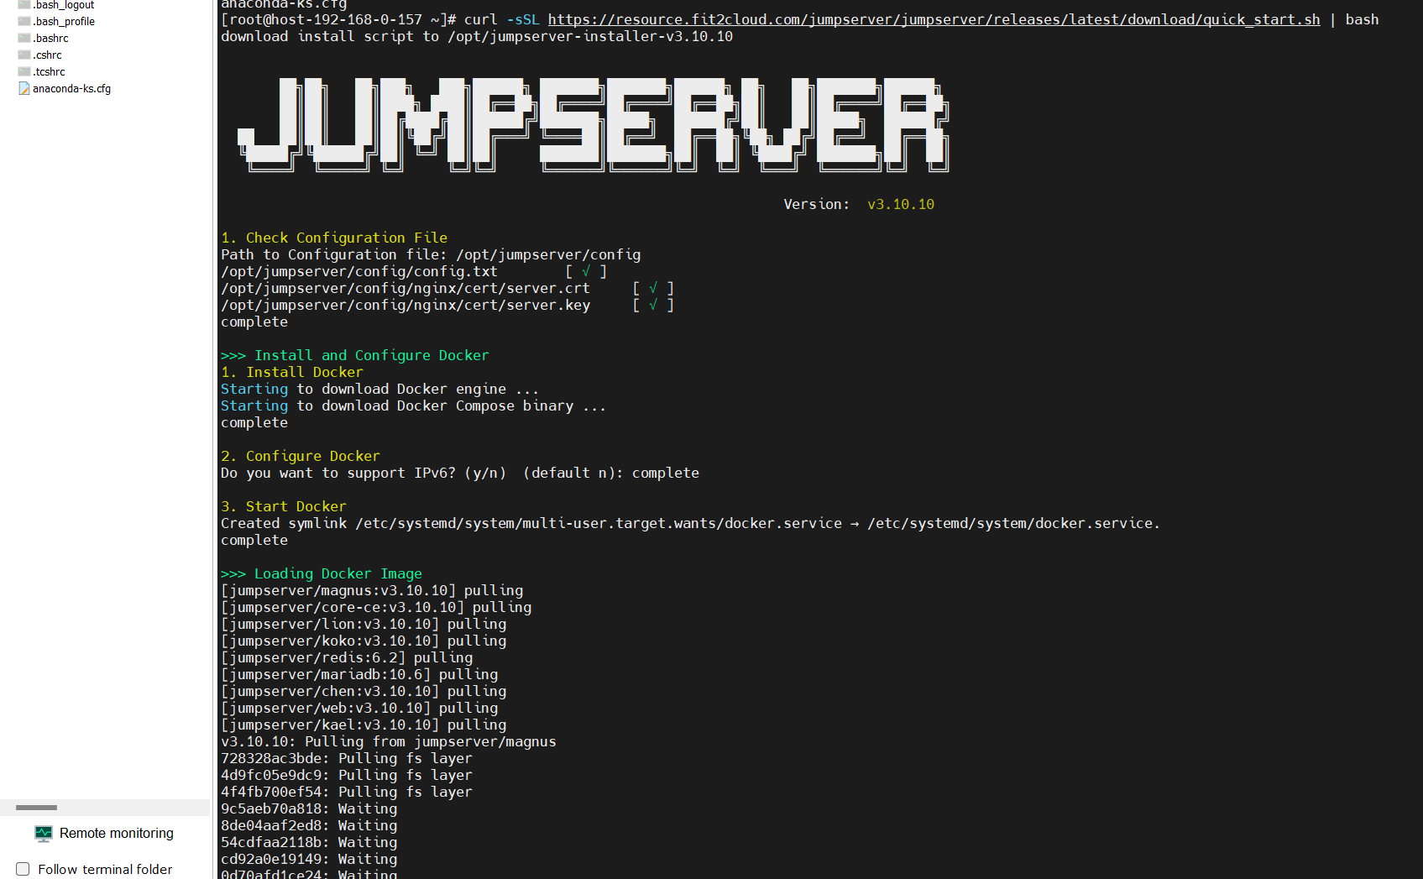Click the server.crt path line
The image size is (1423, 879).
(x=405, y=288)
